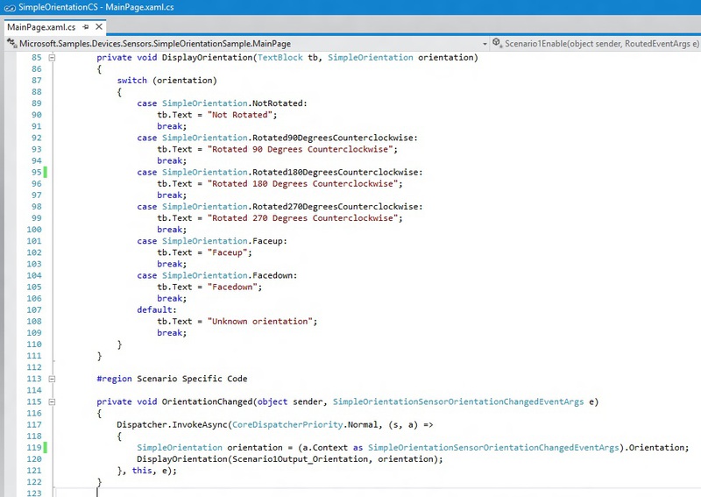Click the NotRotated enum member on line 89
701x497 pixels.
click(278, 103)
